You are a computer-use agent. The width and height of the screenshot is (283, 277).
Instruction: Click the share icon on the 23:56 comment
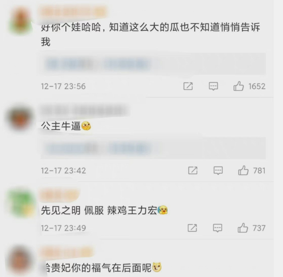point(188,86)
